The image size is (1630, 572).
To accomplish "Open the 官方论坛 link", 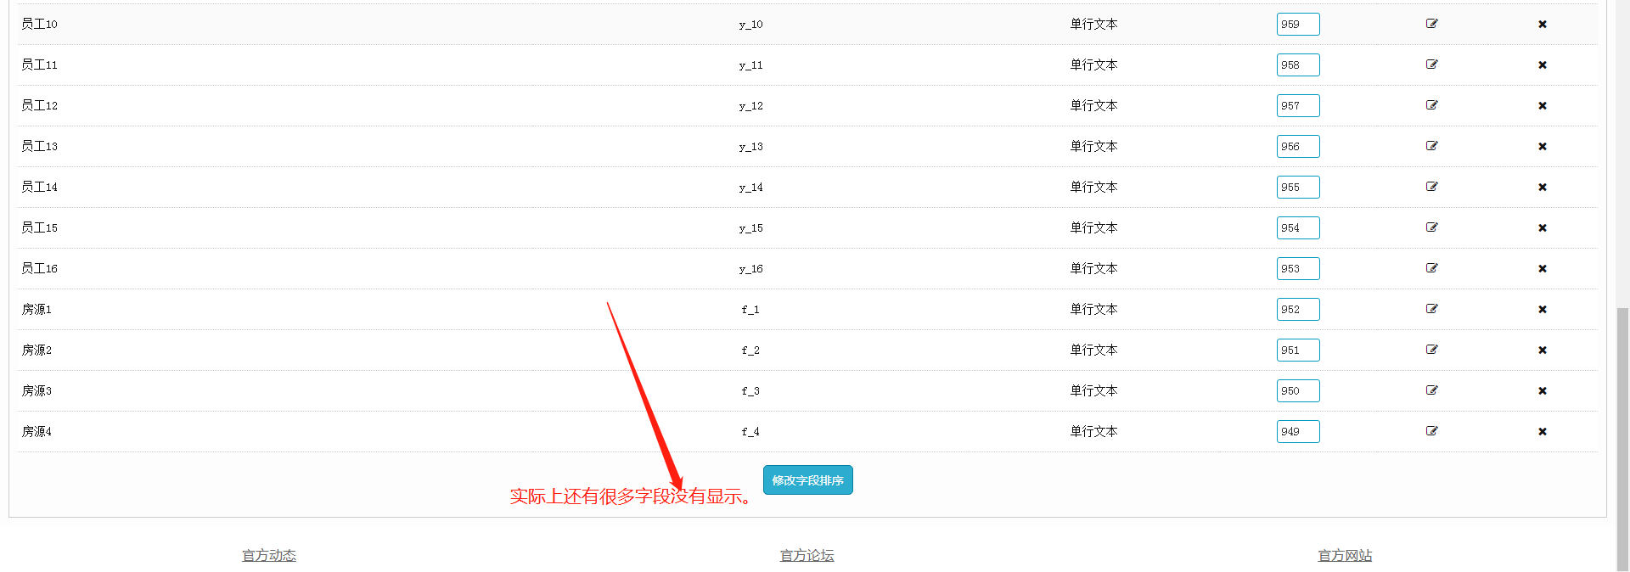I will click(807, 556).
